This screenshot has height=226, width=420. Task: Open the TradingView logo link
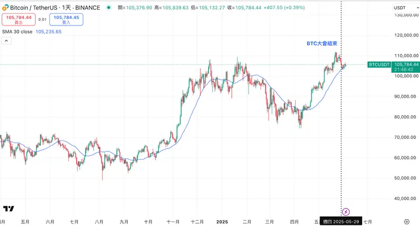pos(9,208)
